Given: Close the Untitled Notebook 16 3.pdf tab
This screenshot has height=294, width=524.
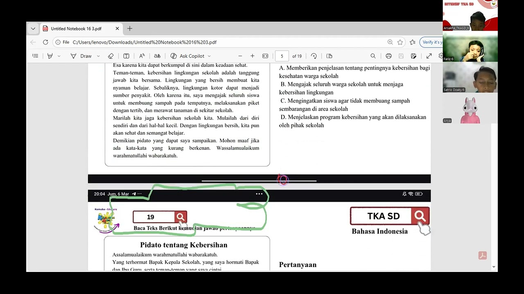Looking at the screenshot, I should [117, 29].
